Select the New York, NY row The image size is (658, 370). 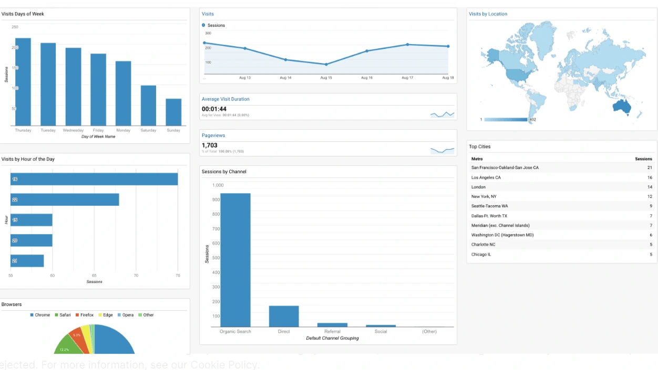click(x=561, y=196)
